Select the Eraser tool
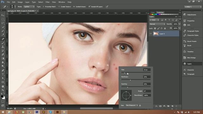203x114 pixels. 3,54
